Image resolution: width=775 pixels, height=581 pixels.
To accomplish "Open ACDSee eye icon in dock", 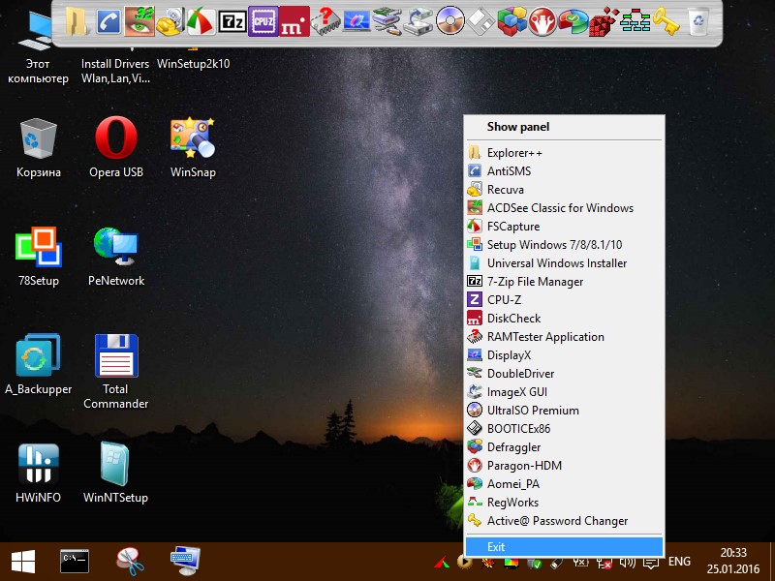I will 139,21.
